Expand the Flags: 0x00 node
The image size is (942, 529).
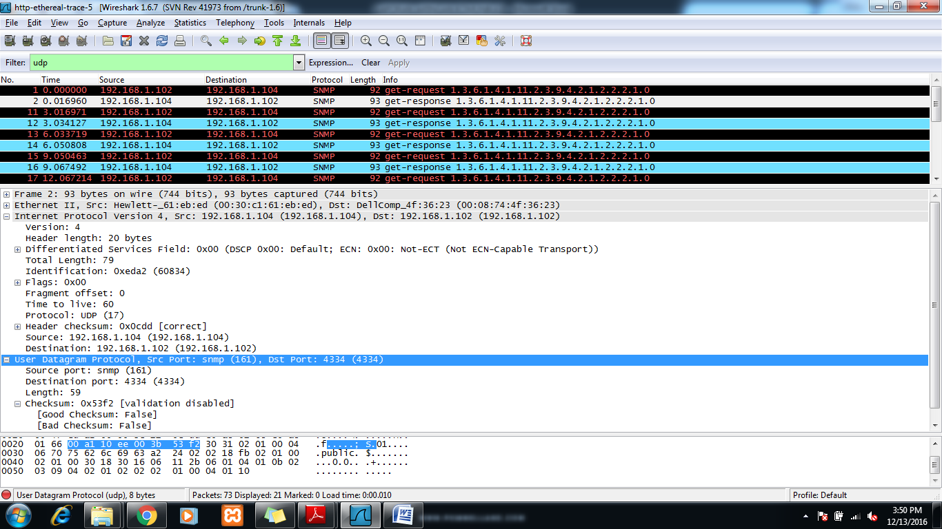(x=18, y=282)
